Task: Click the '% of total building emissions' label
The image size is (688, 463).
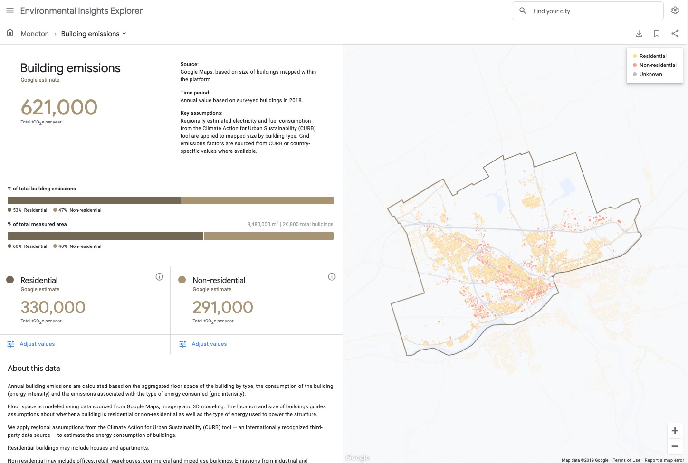Action: (42, 189)
